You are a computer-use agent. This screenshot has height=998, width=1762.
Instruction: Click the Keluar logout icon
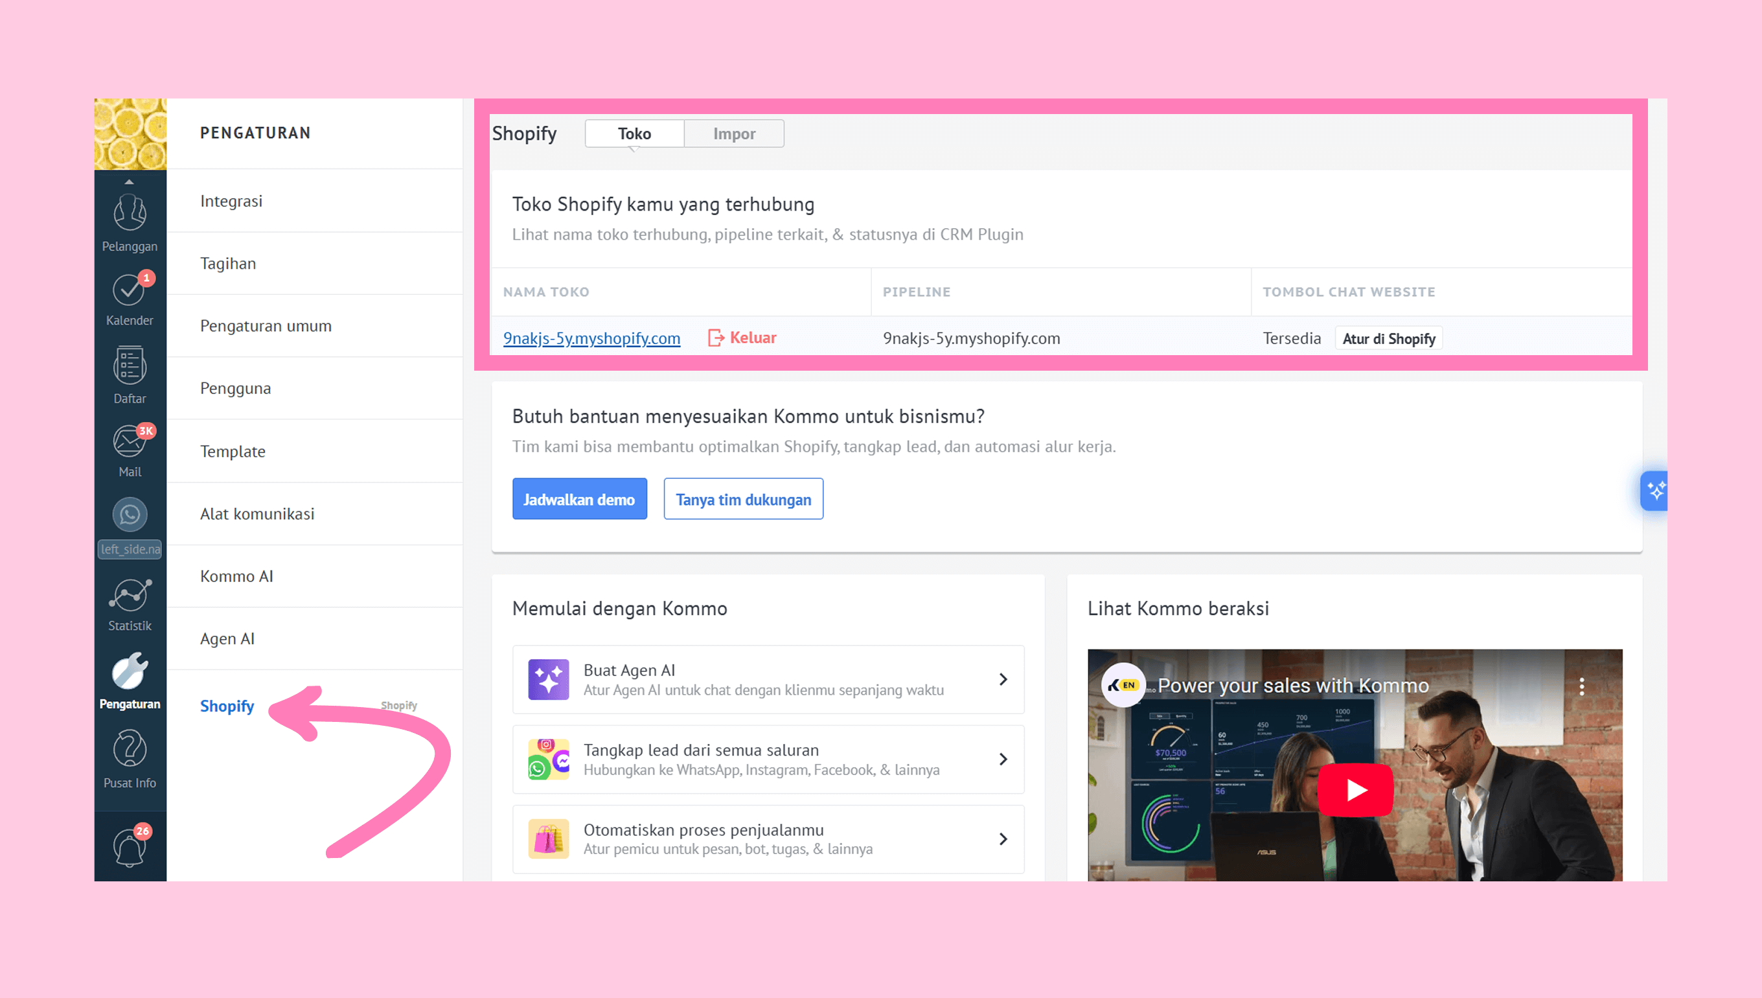pos(715,338)
